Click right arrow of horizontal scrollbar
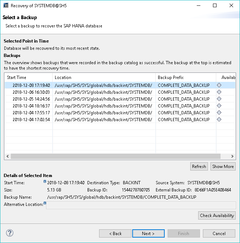Image resolution: width=240 pixels, height=243 pixels. point(232,156)
